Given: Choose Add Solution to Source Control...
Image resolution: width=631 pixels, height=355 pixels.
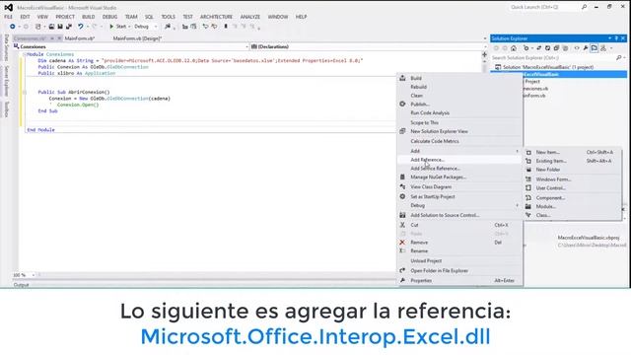Looking at the screenshot, I should 460,215.
